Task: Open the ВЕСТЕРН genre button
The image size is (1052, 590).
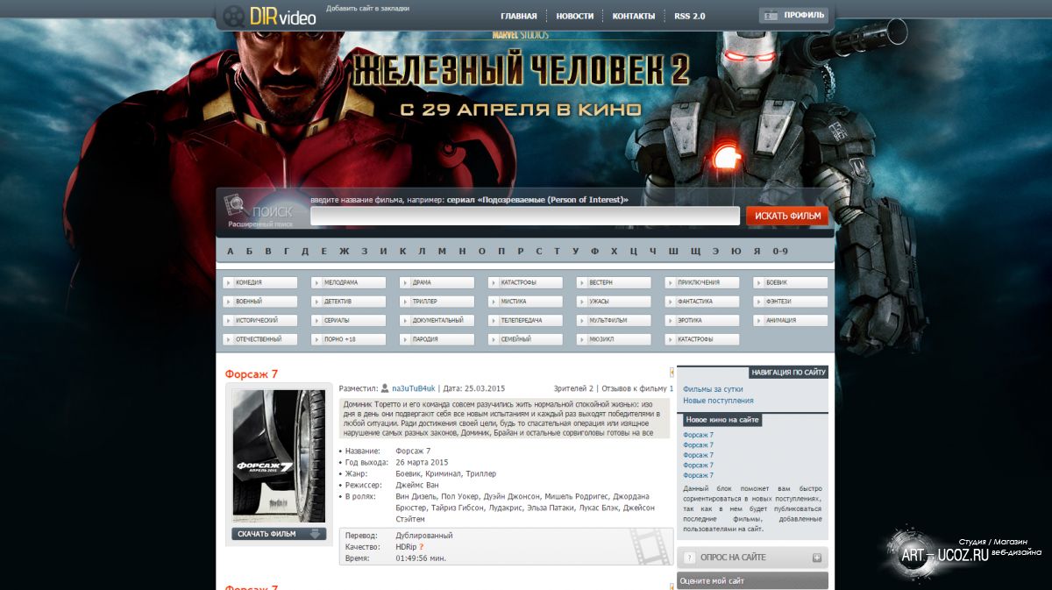Action: pos(614,282)
